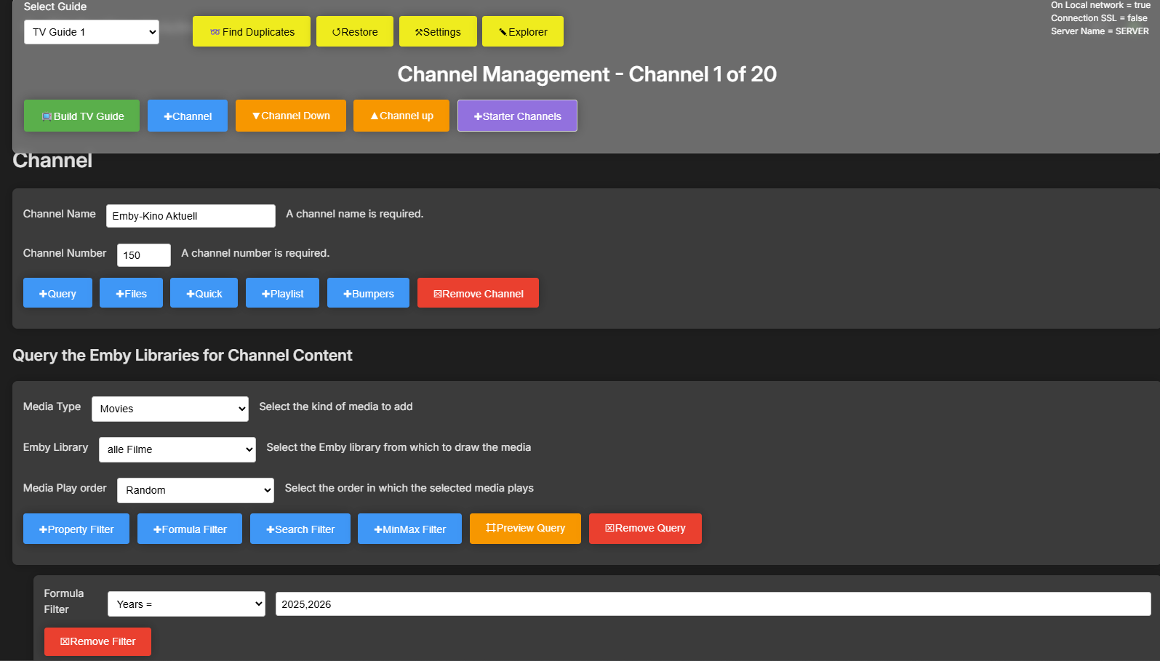
Task: Click the +Bumpers button
Action: pos(368,293)
